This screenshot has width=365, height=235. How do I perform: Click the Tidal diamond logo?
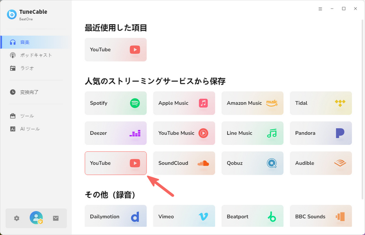tap(340, 103)
